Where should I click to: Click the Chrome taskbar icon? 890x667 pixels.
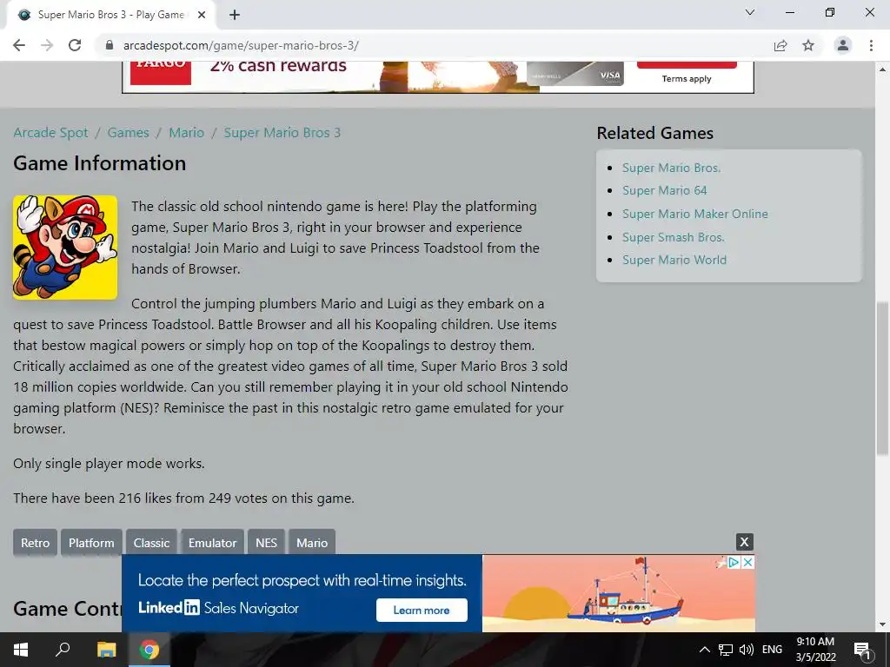click(x=149, y=650)
